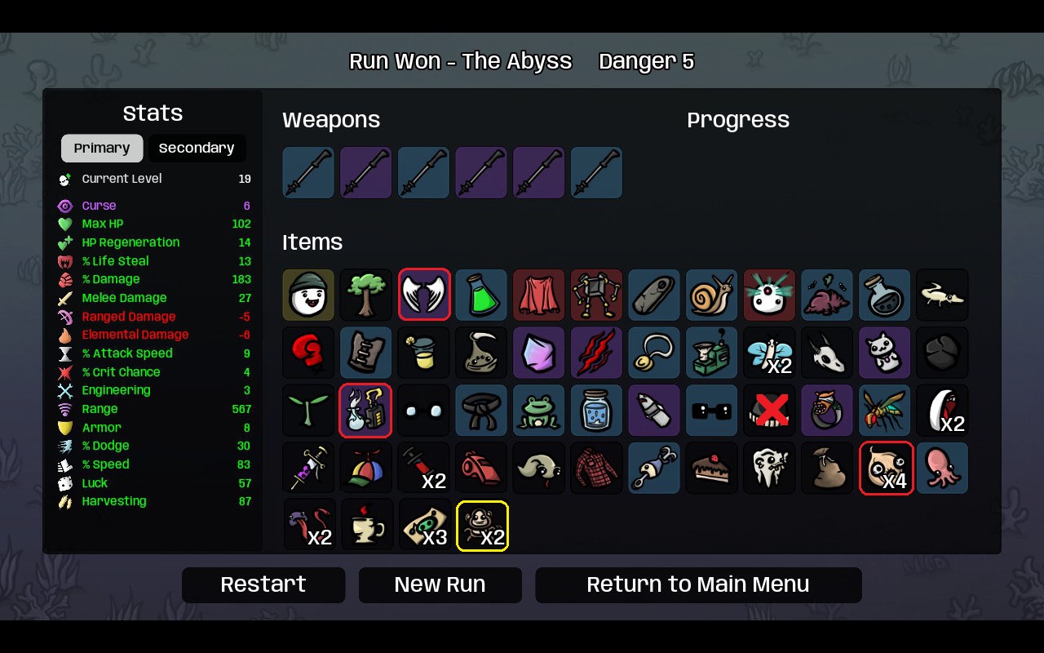The height and width of the screenshot is (653, 1044).
Task: Click the snail item icon
Action: [x=712, y=295]
